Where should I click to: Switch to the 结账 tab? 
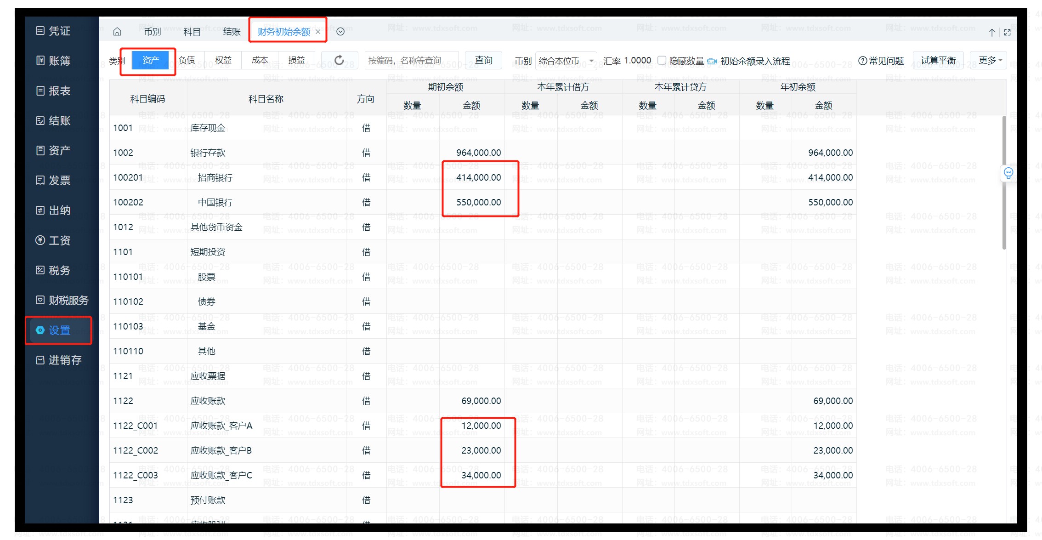tap(232, 32)
